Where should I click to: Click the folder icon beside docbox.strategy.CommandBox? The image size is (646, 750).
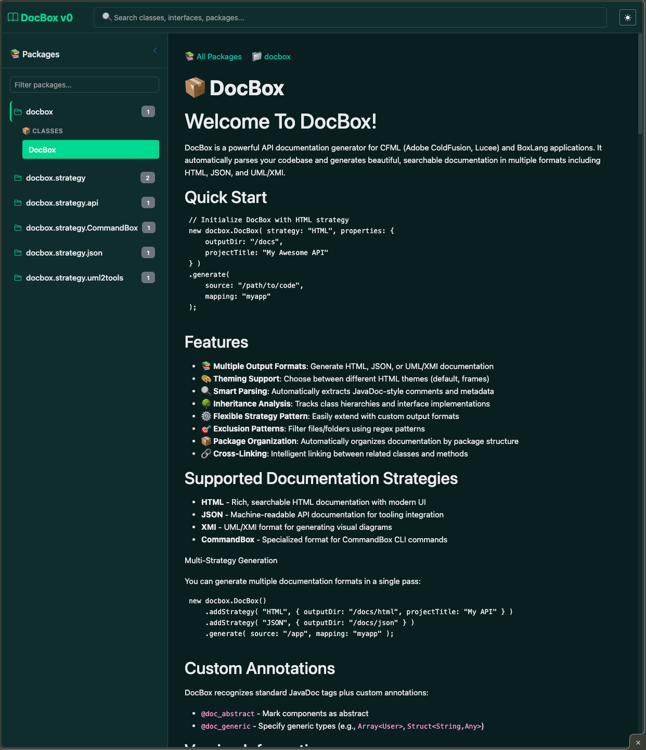[x=18, y=227]
